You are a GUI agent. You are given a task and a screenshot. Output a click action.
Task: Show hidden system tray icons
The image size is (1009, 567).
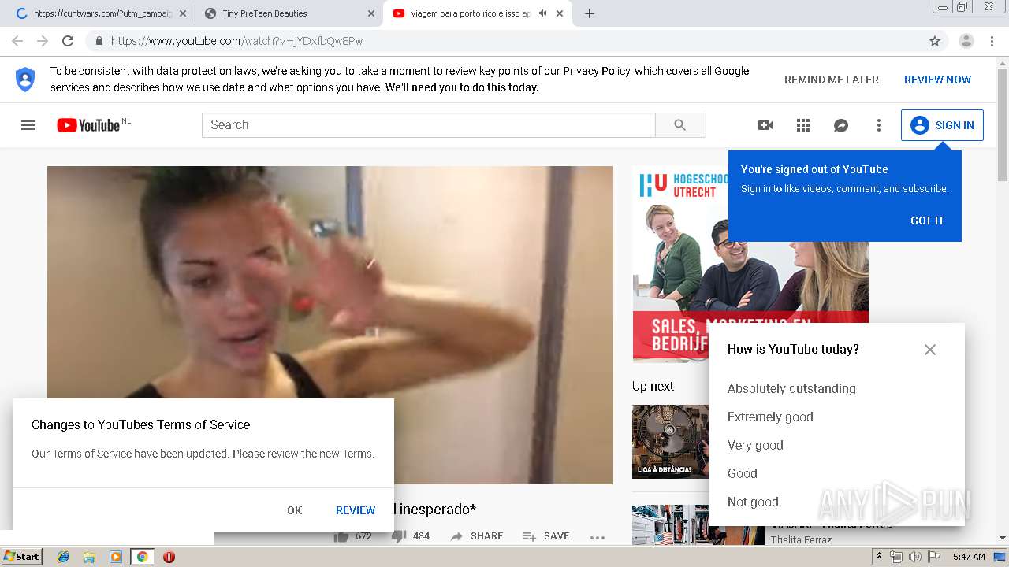point(880,557)
